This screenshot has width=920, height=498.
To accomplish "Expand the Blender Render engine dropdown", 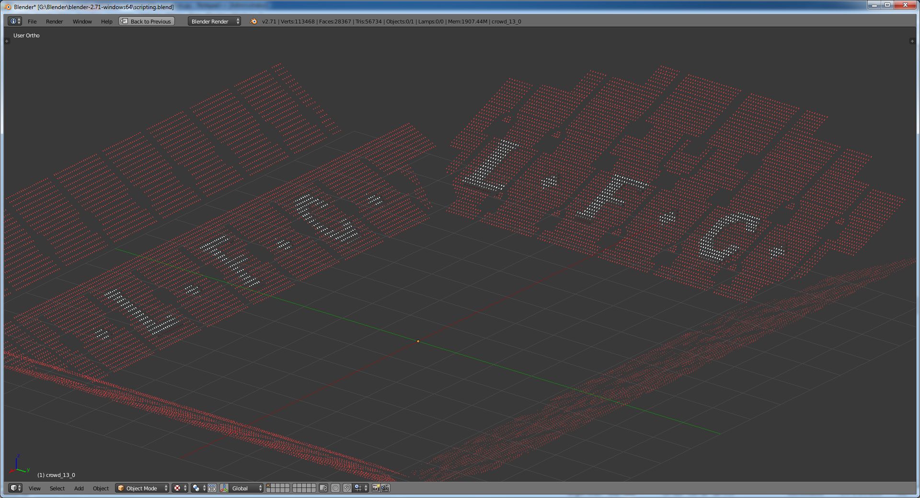I will click(214, 21).
